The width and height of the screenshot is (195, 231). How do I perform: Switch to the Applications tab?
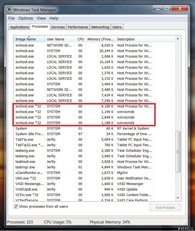click(x=19, y=27)
